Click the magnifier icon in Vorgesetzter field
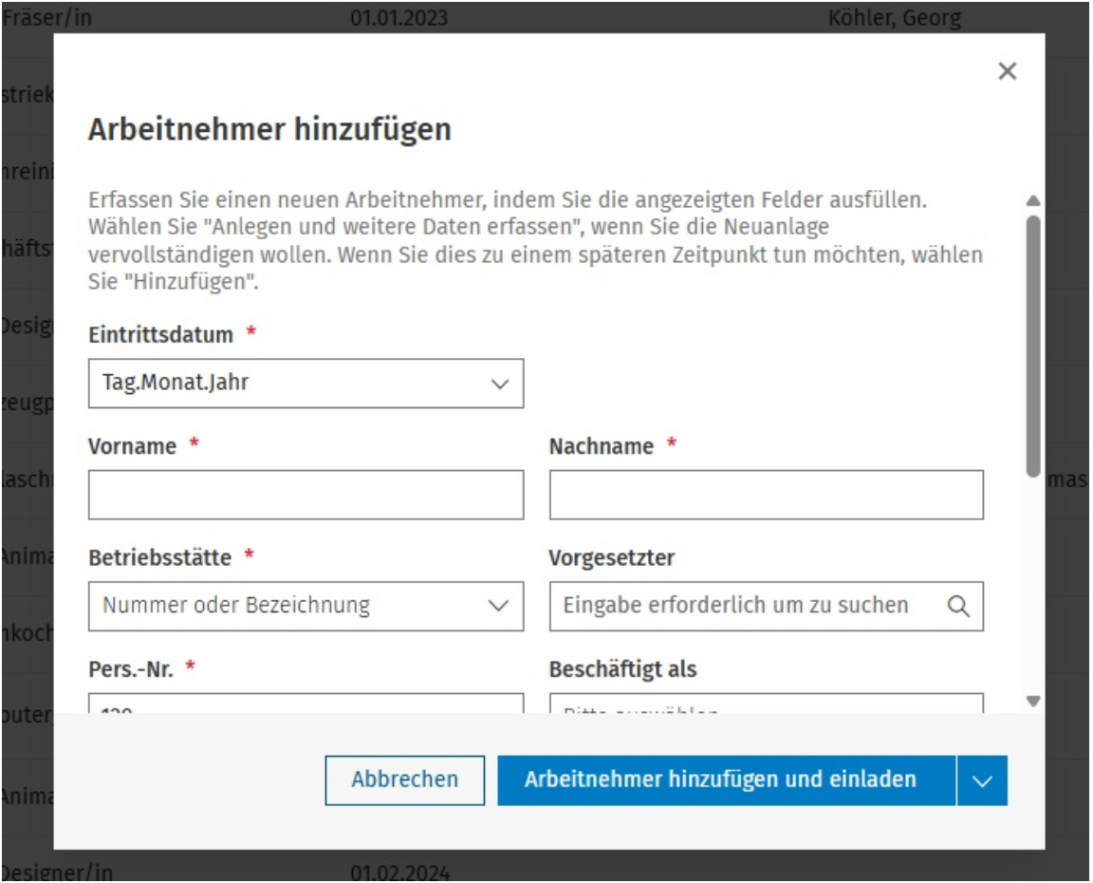This screenshot has width=1093, height=883. click(x=958, y=606)
